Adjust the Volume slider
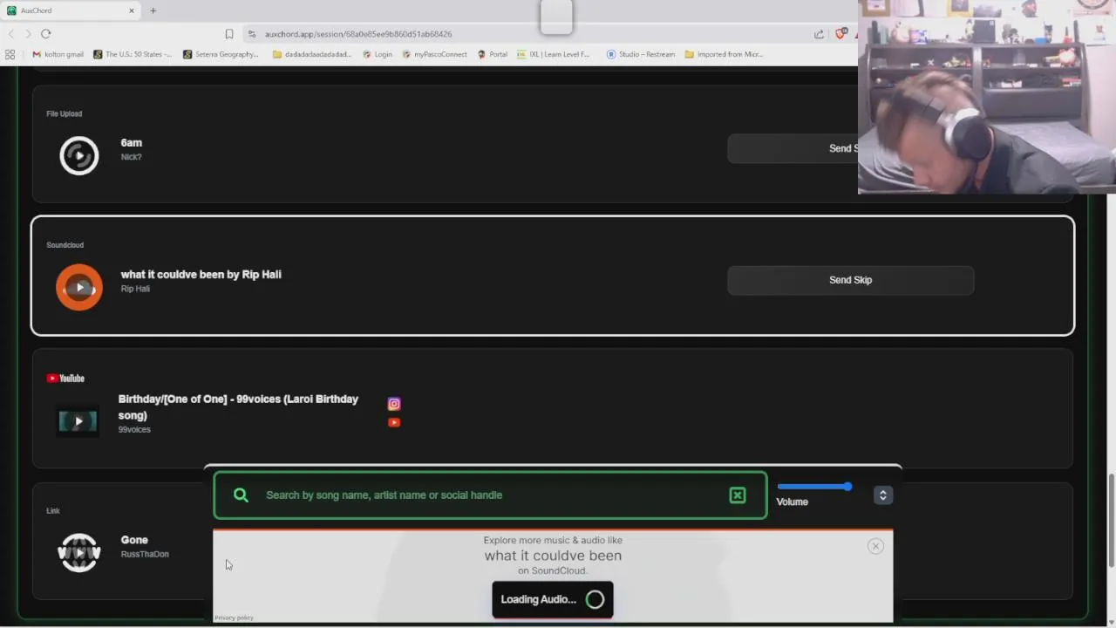The height and width of the screenshot is (628, 1116). pyautogui.click(x=814, y=487)
